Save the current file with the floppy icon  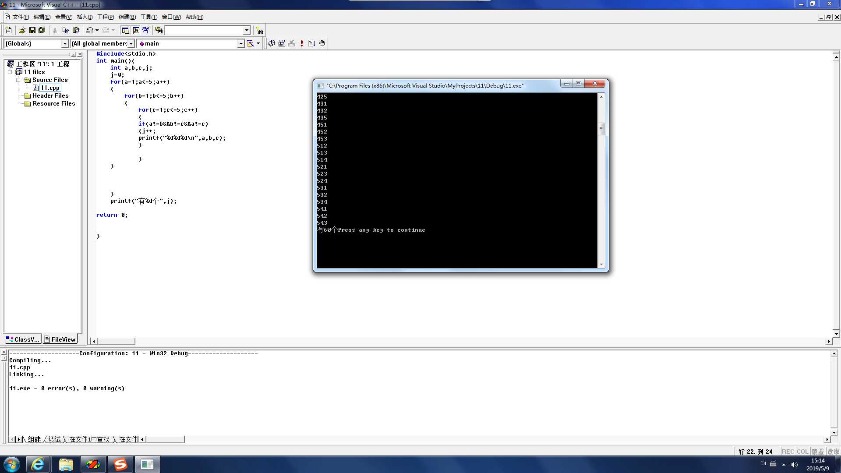coord(32,30)
